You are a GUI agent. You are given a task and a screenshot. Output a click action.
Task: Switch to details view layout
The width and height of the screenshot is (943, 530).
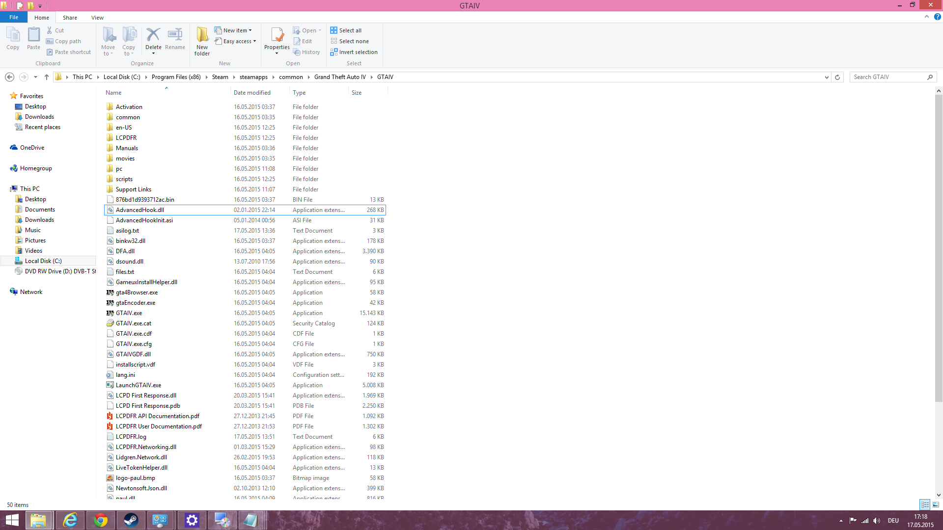pyautogui.click(x=925, y=504)
